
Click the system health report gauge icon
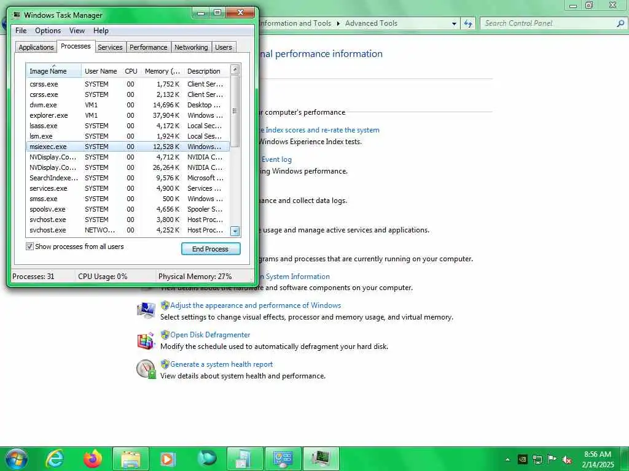click(x=146, y=369)
